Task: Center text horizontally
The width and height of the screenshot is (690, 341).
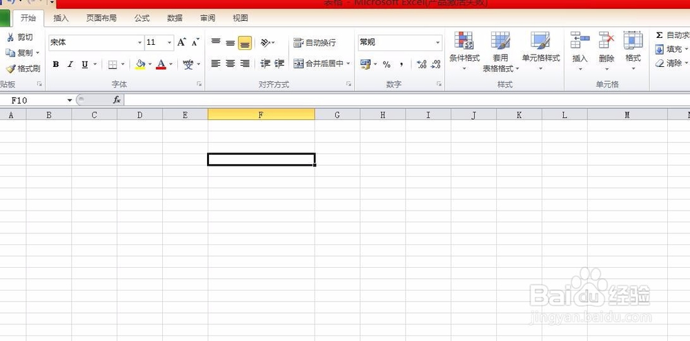Action: 230,64
